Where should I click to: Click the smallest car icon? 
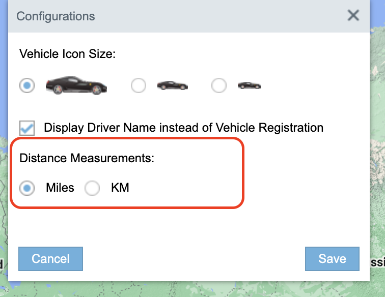click(250, 85)
